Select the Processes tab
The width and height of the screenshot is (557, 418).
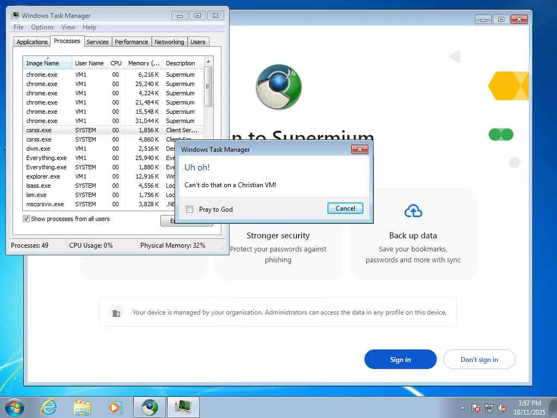(67, 41)
